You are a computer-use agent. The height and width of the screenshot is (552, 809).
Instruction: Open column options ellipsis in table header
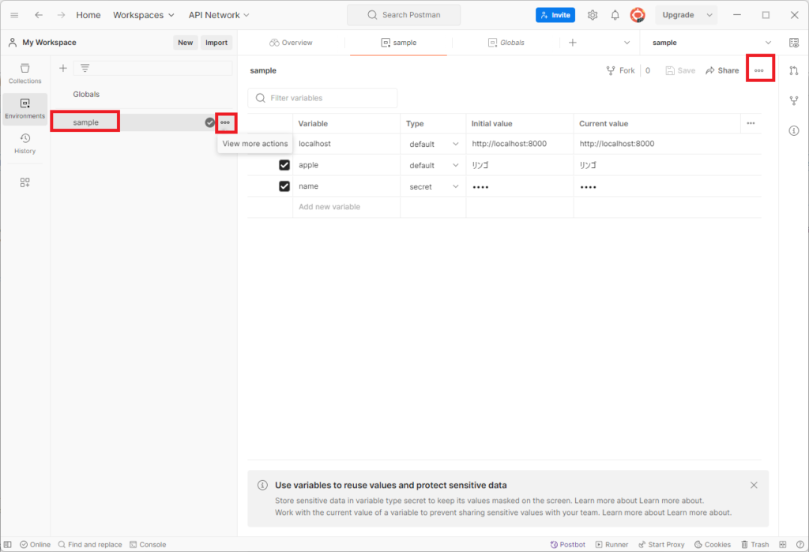751,123
